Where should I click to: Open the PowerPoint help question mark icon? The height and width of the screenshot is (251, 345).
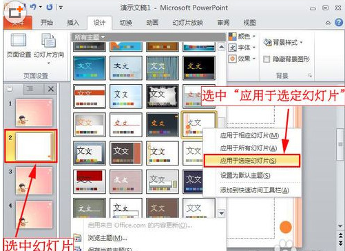(x=339, y=23)
